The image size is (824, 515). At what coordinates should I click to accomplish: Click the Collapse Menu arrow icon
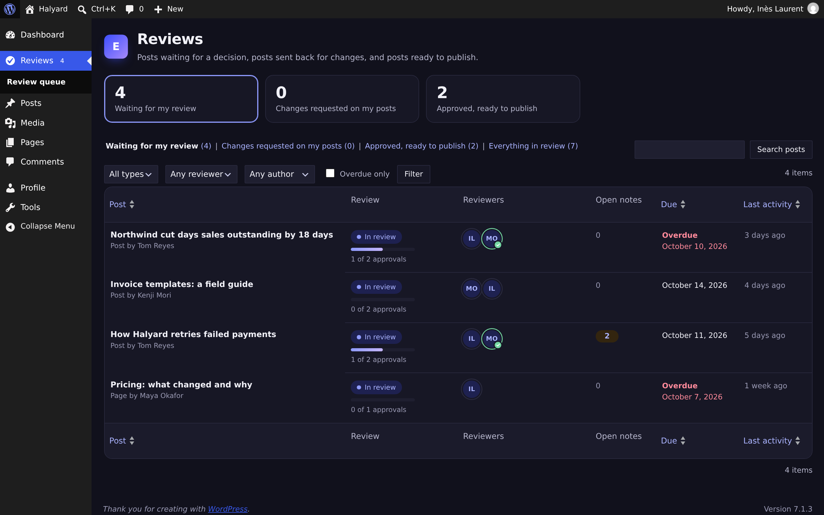pos(10,227)
